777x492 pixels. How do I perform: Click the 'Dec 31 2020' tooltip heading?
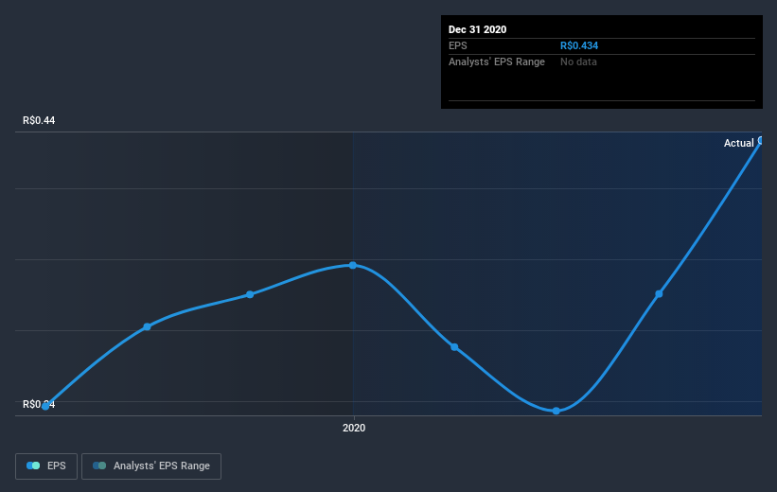tap(477, 29)
